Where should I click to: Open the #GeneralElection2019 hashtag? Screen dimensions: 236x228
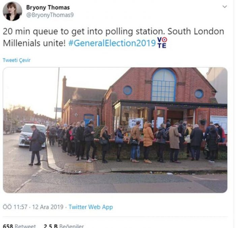112,43
